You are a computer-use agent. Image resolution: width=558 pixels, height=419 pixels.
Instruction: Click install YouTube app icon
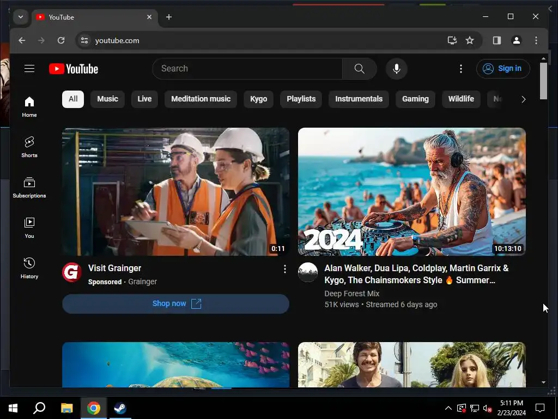tap(452, 40)
